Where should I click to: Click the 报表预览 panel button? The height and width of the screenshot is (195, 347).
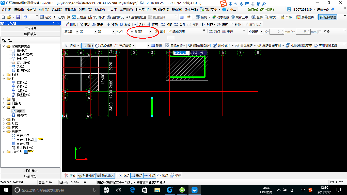(30, 176)
